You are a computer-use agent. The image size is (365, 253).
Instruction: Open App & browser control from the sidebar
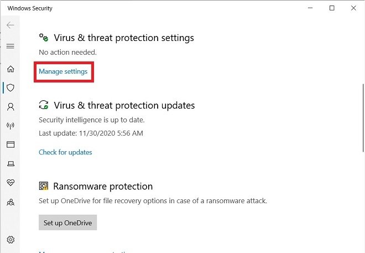tap(11, 144)
